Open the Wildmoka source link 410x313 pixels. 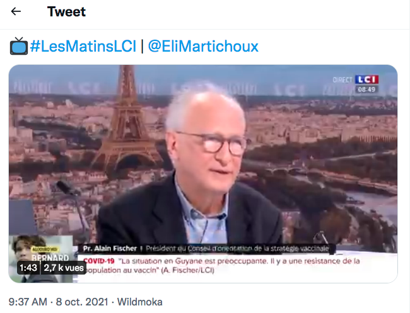139,302
